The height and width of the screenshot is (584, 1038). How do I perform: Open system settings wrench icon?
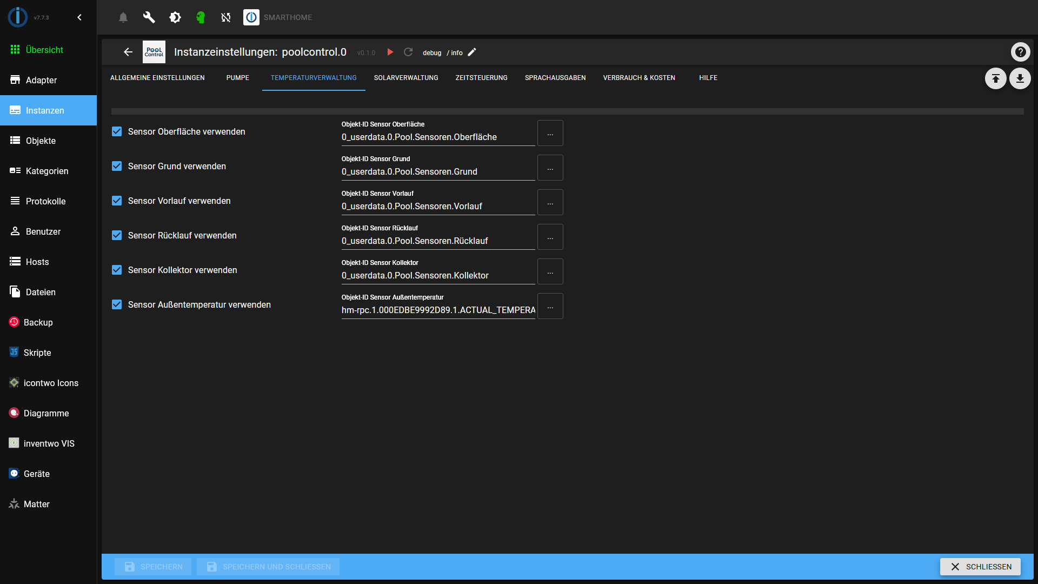(149, 17)
